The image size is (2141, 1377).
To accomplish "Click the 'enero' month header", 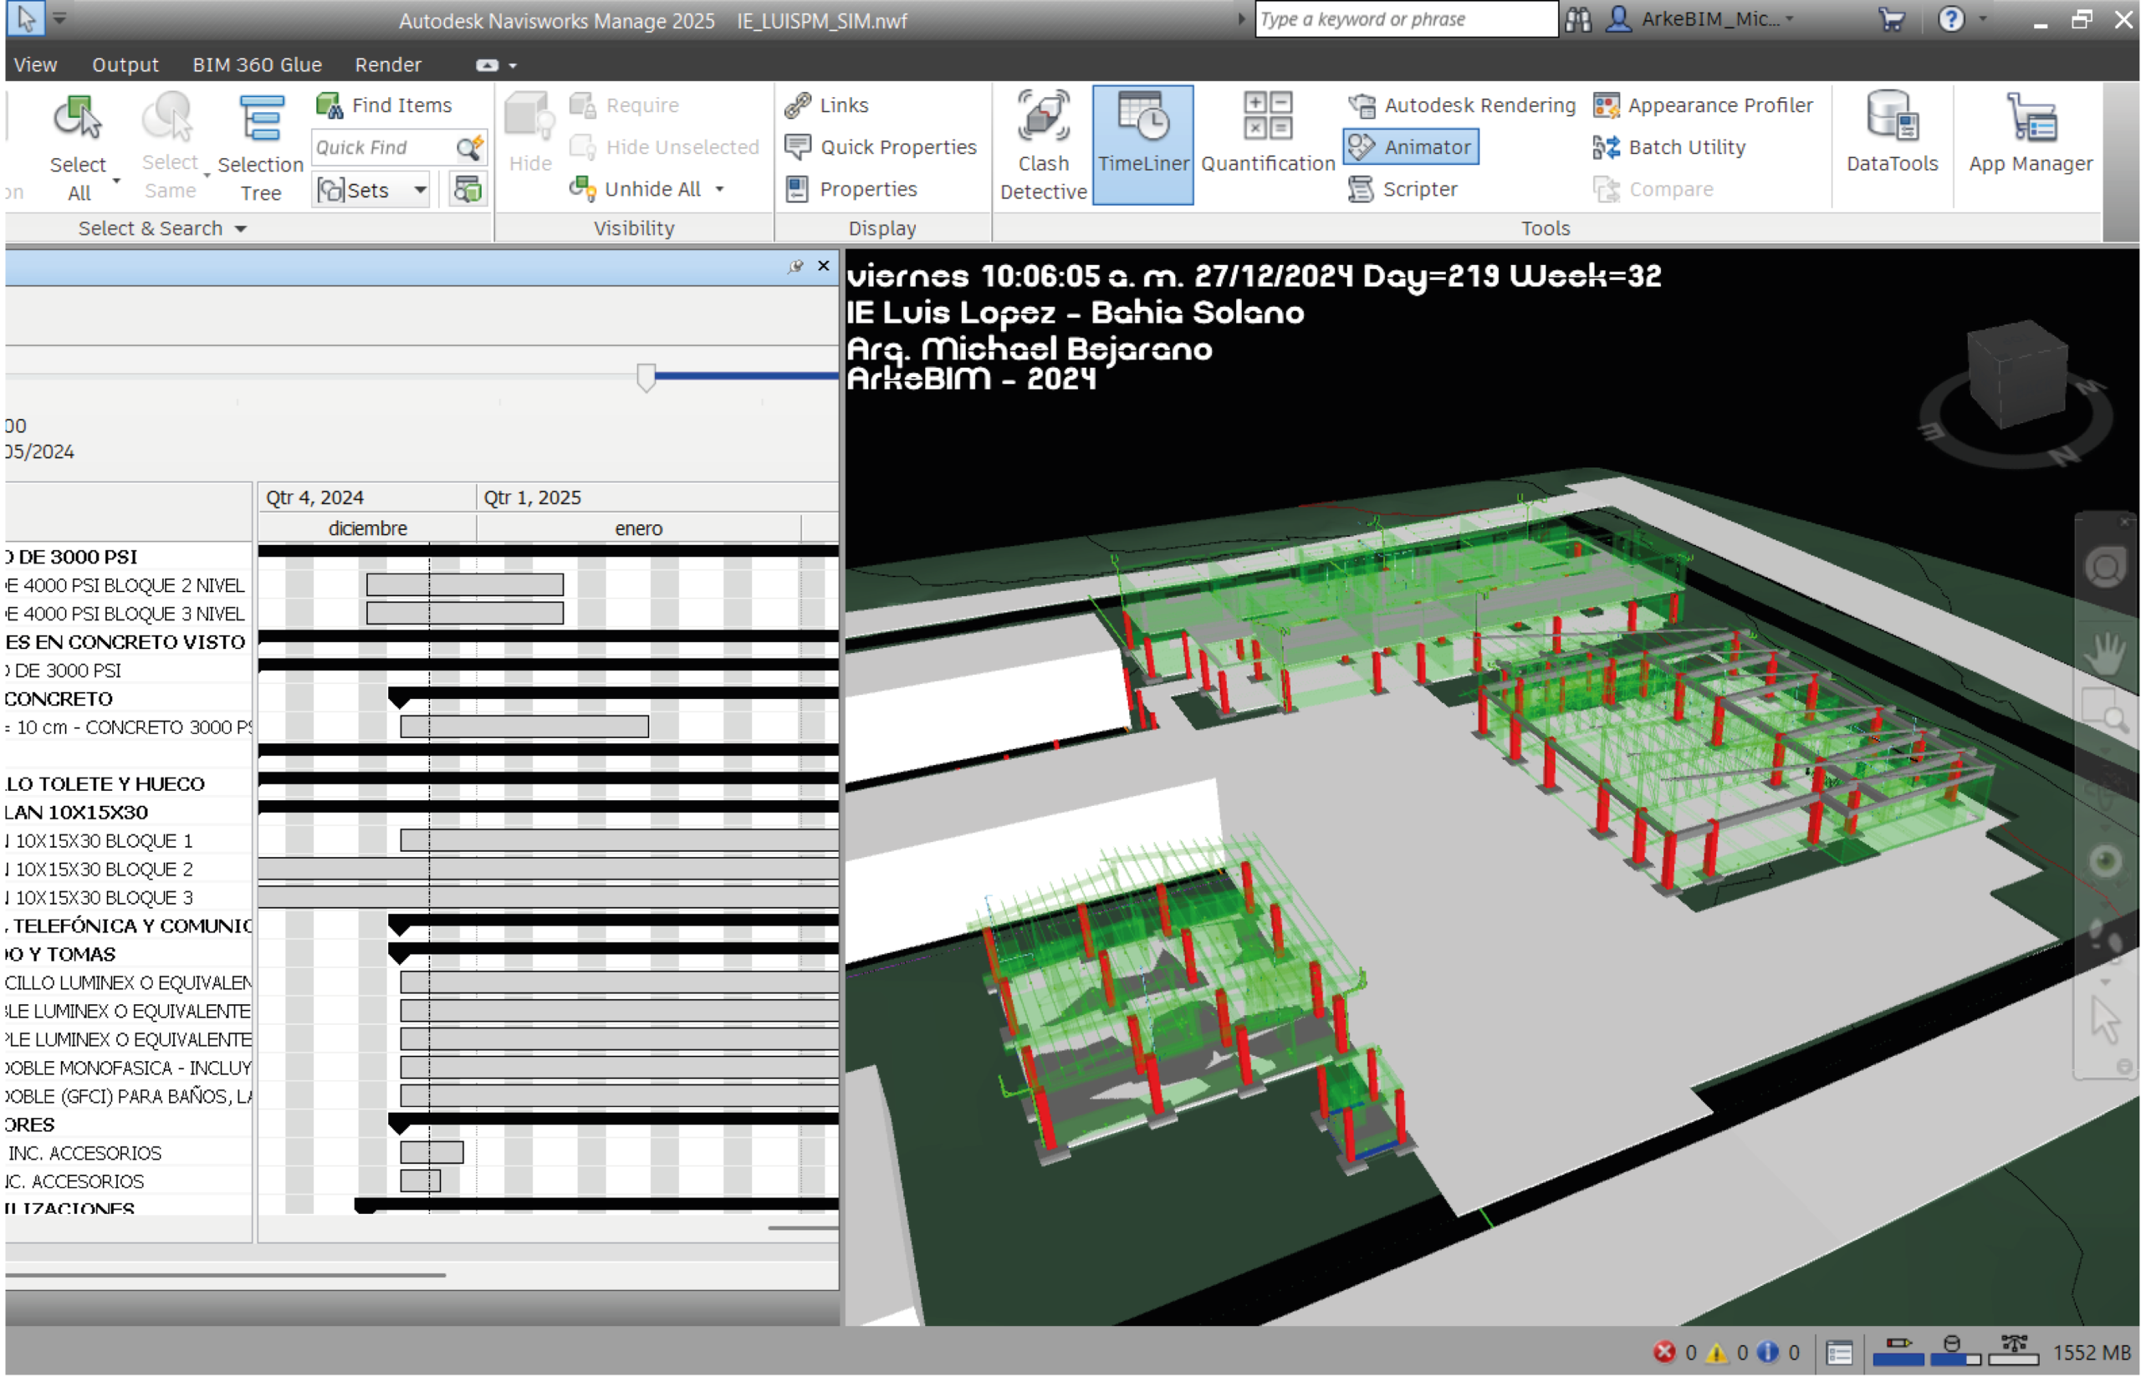I will 639,528.
